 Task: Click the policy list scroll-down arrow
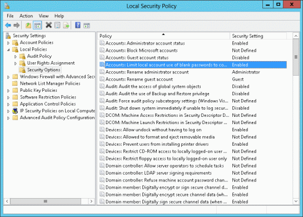pos(296,201)
